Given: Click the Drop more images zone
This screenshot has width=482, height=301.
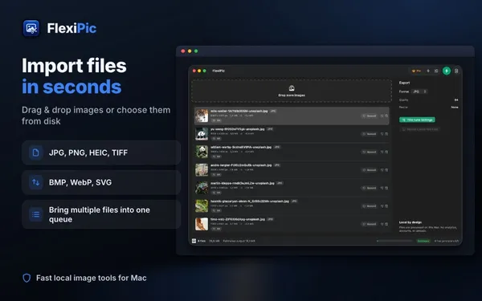Looking at the screenshot, I should (x=292, y=91).
